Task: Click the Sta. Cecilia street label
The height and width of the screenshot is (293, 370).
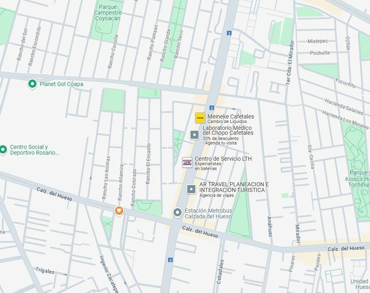Action: 311,157
